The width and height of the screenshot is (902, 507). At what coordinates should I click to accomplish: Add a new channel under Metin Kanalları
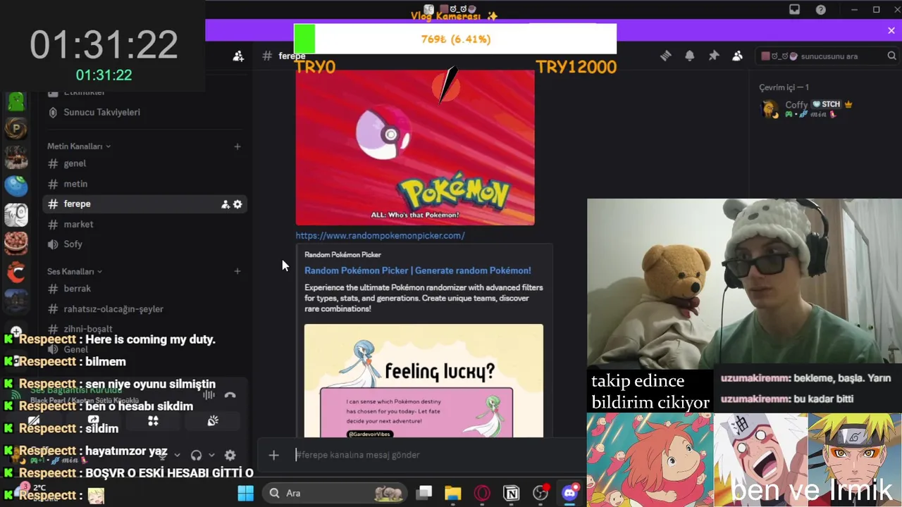pyautogui.click(x=237, y=146)
